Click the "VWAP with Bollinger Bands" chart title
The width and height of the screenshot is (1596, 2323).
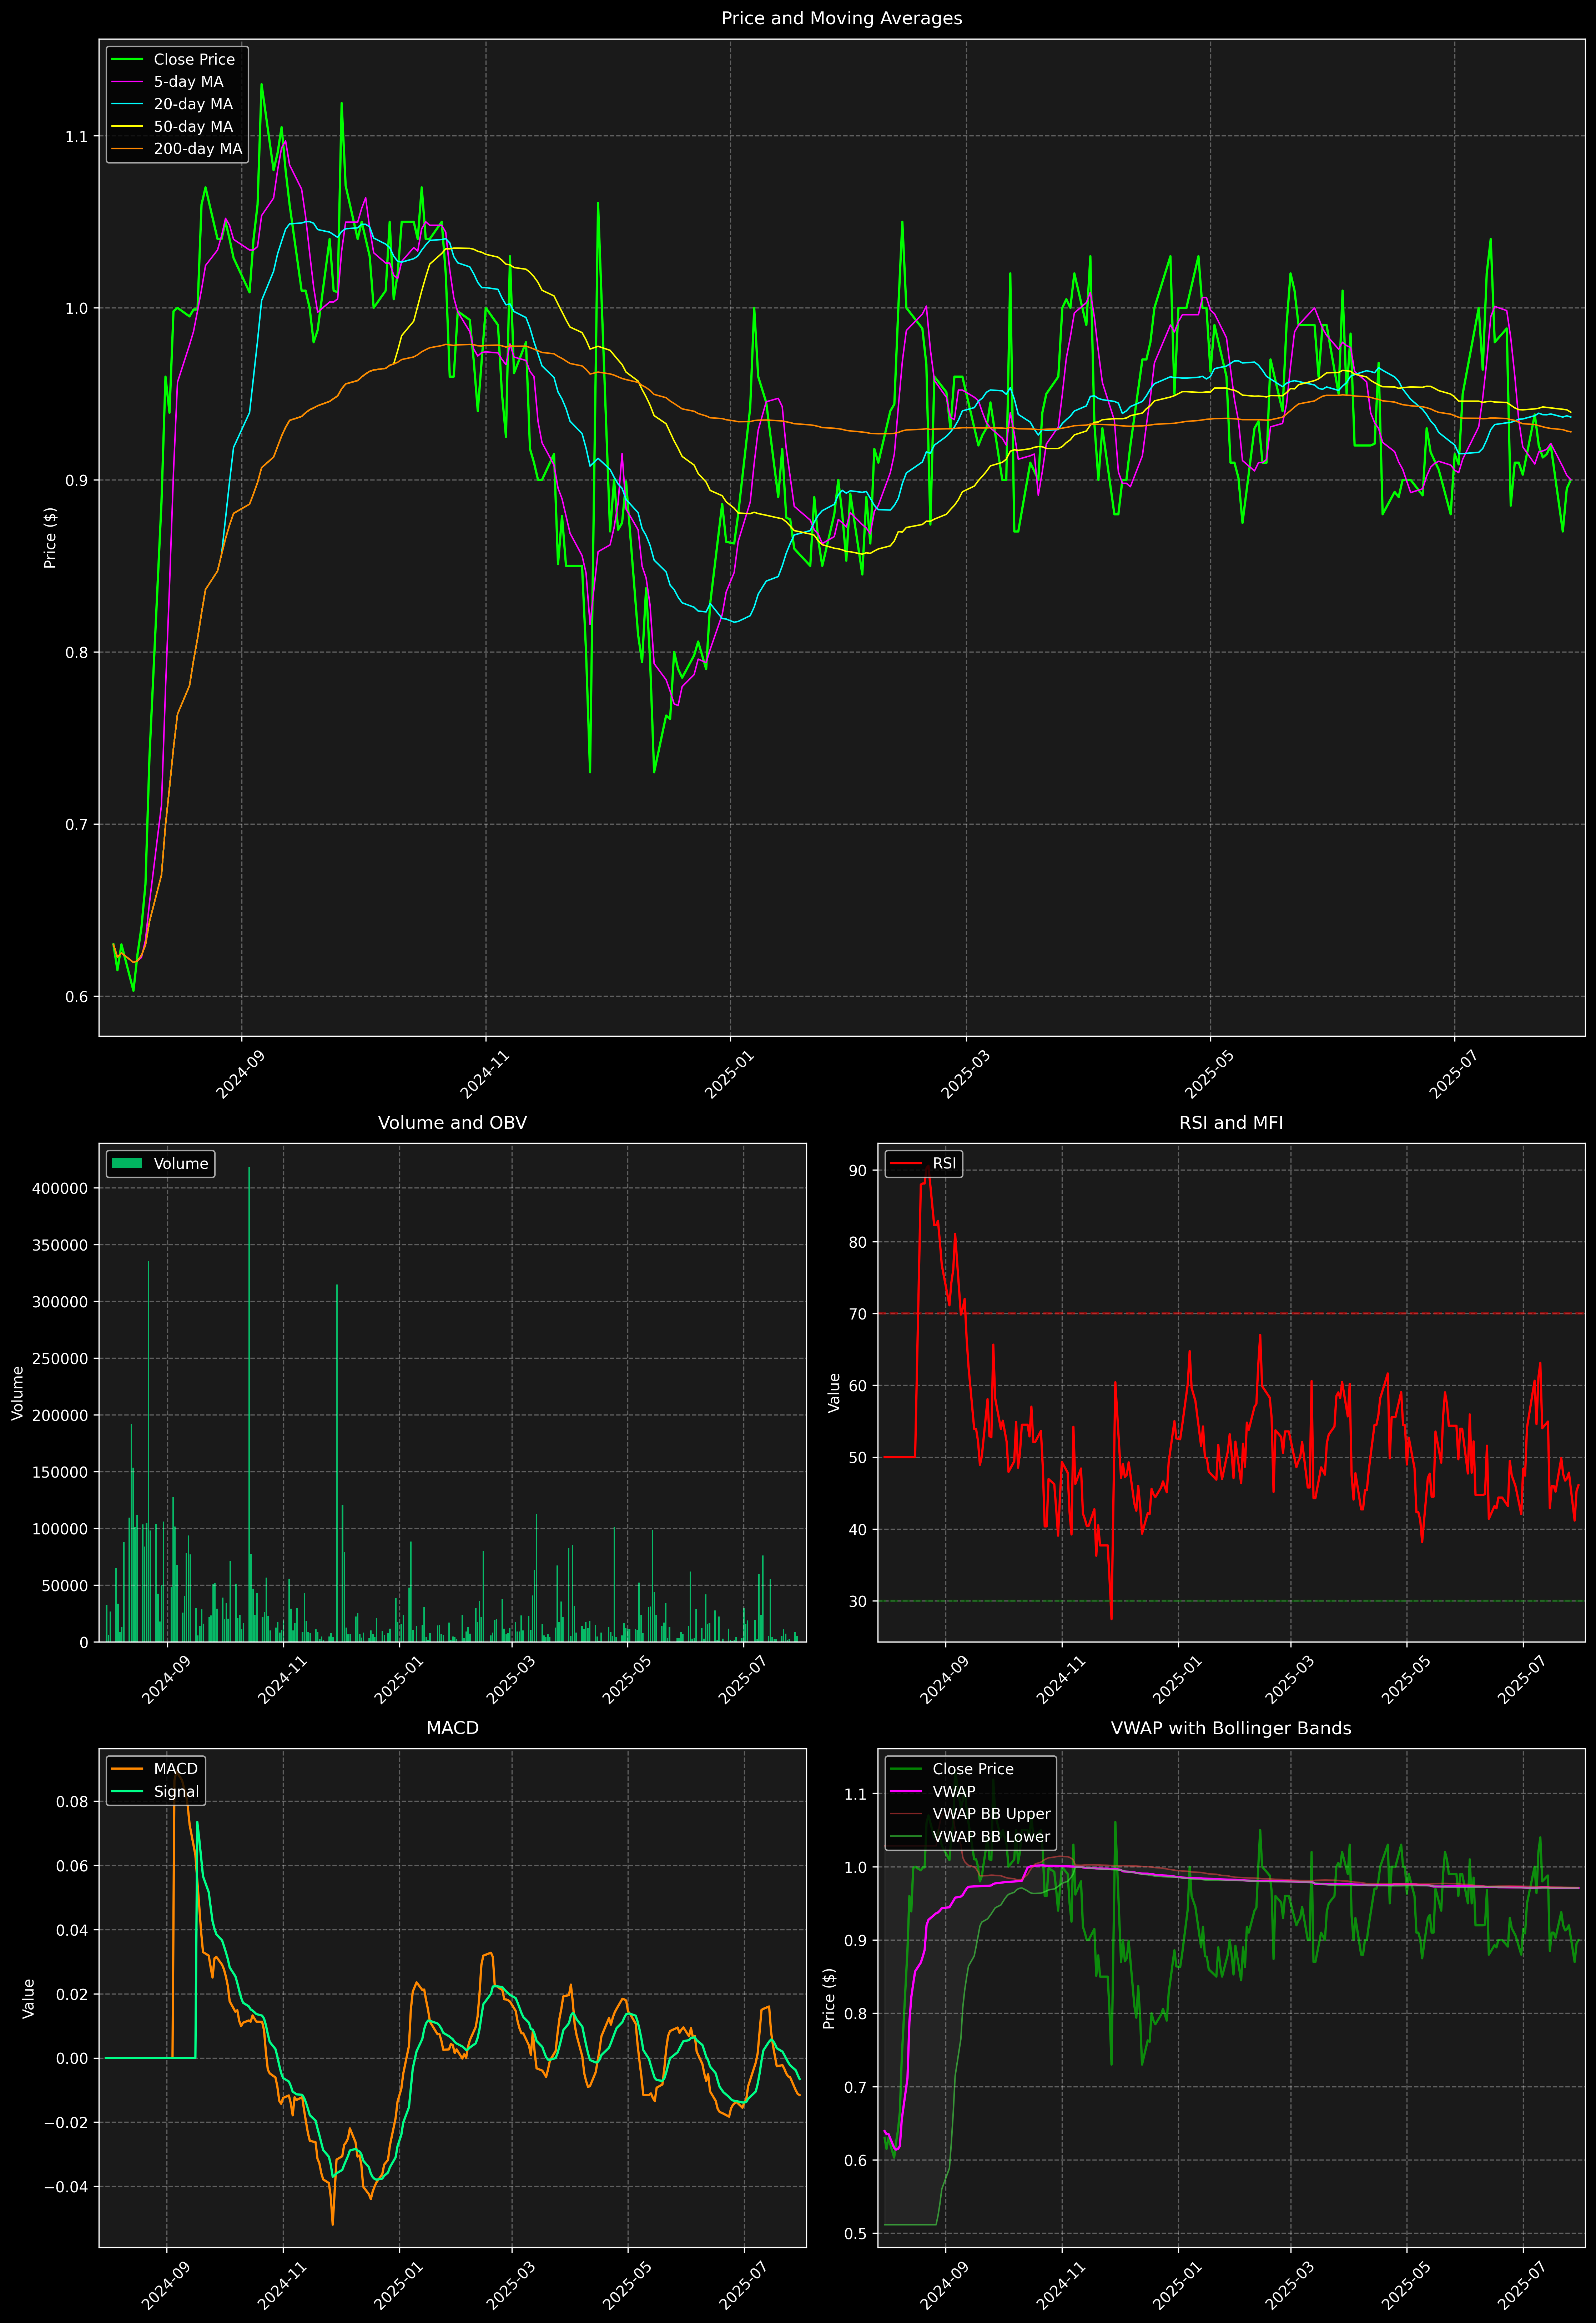1231,1728
